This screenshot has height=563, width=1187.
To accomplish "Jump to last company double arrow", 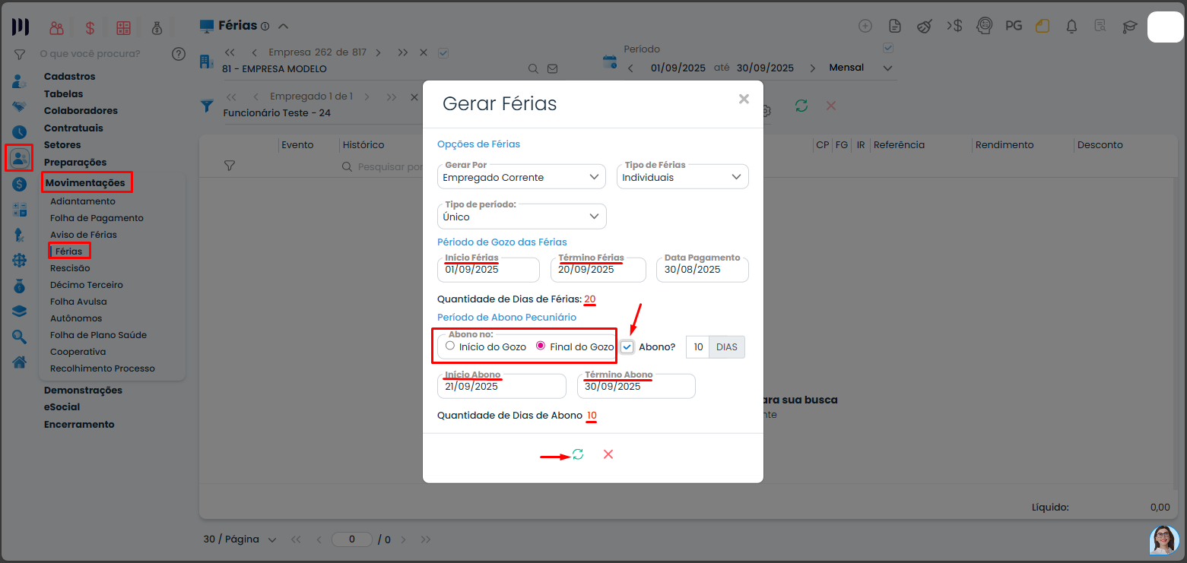I will click(401, 52).
